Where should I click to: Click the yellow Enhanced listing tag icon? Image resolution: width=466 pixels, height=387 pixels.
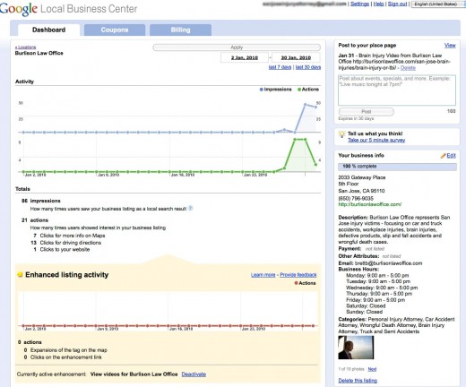point(20,275)
